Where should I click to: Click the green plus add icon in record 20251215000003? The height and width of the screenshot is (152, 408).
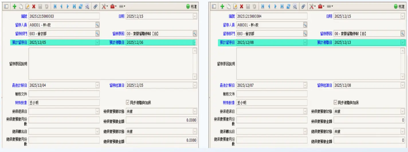coord(14,6)
